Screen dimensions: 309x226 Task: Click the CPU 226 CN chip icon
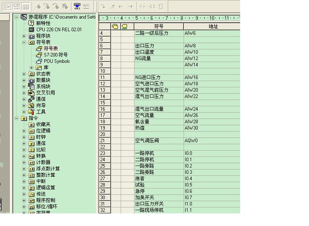click(32, 30)
